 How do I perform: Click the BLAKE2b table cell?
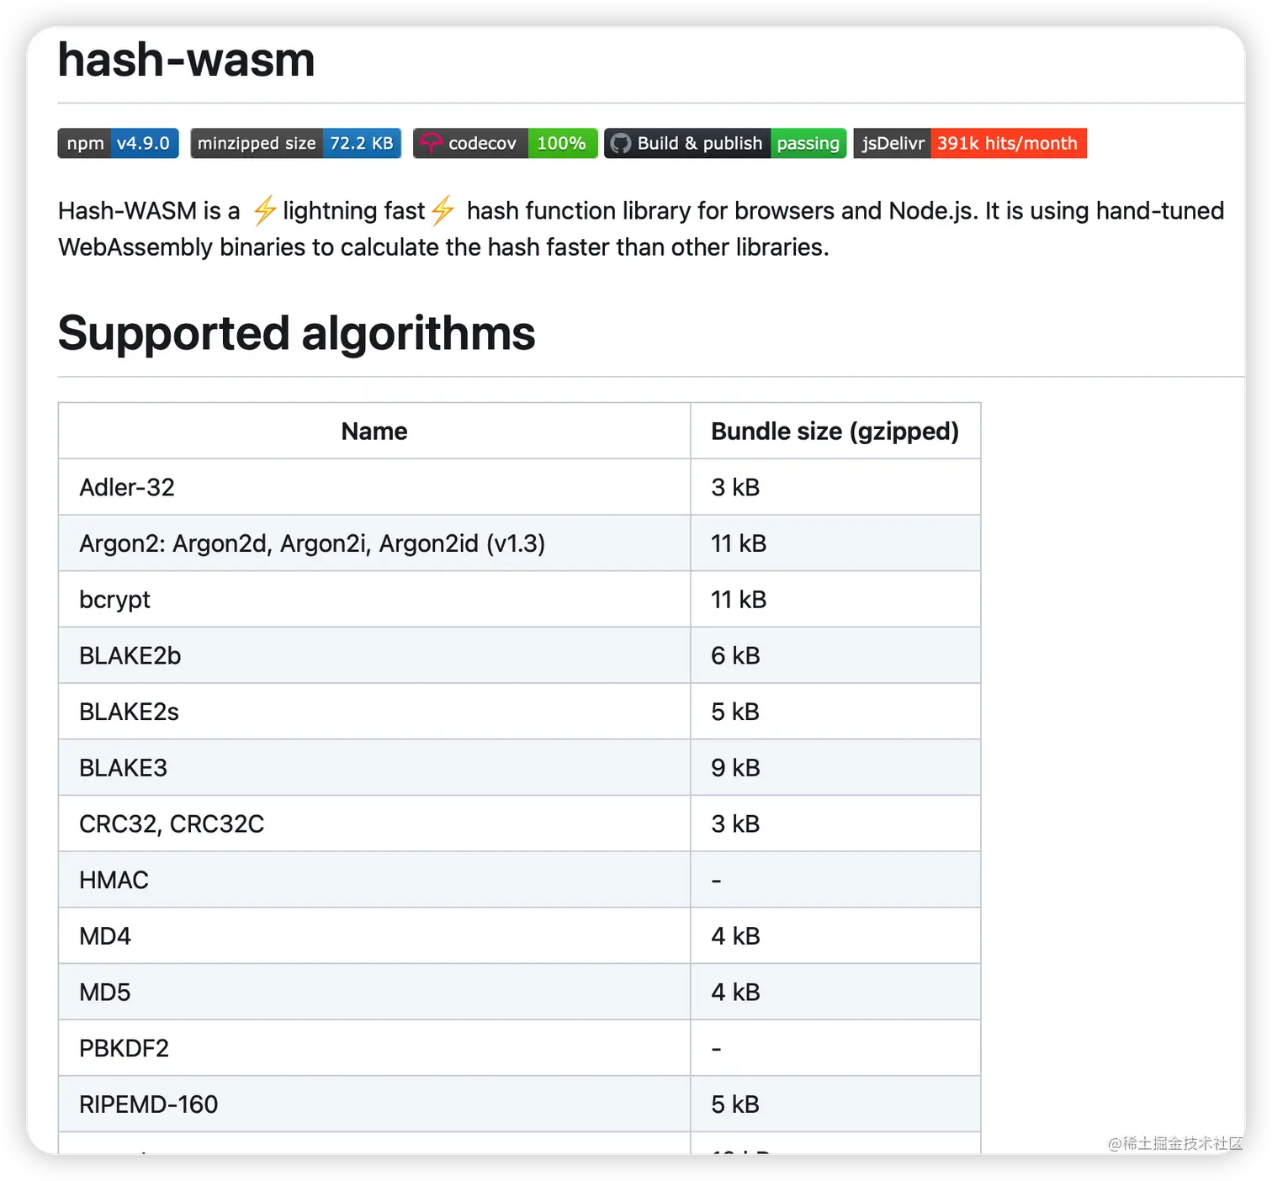pyautogui.click(x=374, y=655)
